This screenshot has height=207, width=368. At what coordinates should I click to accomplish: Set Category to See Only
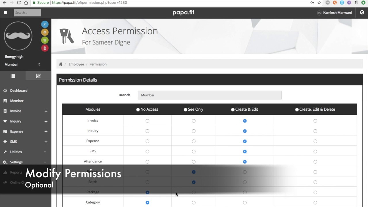(x=193, y=203)
